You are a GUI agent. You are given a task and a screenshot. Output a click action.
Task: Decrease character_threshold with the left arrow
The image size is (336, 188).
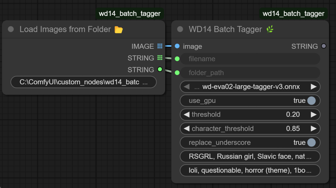pyautogui.click(x=187, y=128)
